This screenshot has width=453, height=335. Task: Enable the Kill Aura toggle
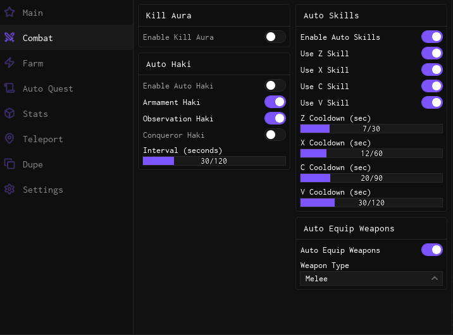[275, 37]
